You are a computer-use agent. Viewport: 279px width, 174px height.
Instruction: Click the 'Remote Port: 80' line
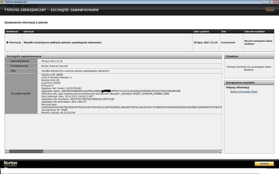point(50,80)
